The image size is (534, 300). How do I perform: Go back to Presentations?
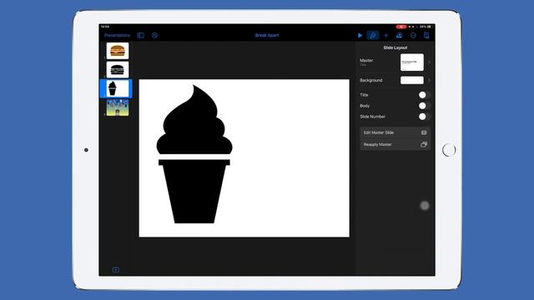point(117,35)
